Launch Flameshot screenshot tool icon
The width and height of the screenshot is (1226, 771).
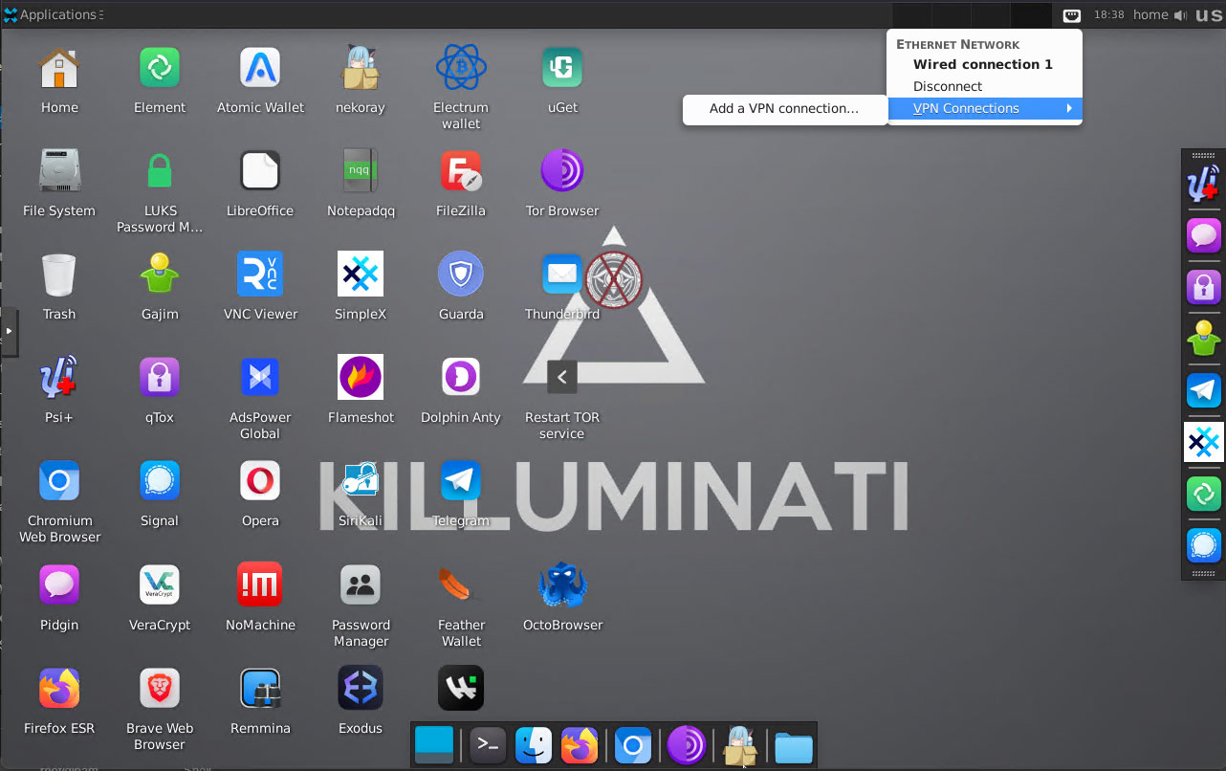tap(361, 378)
